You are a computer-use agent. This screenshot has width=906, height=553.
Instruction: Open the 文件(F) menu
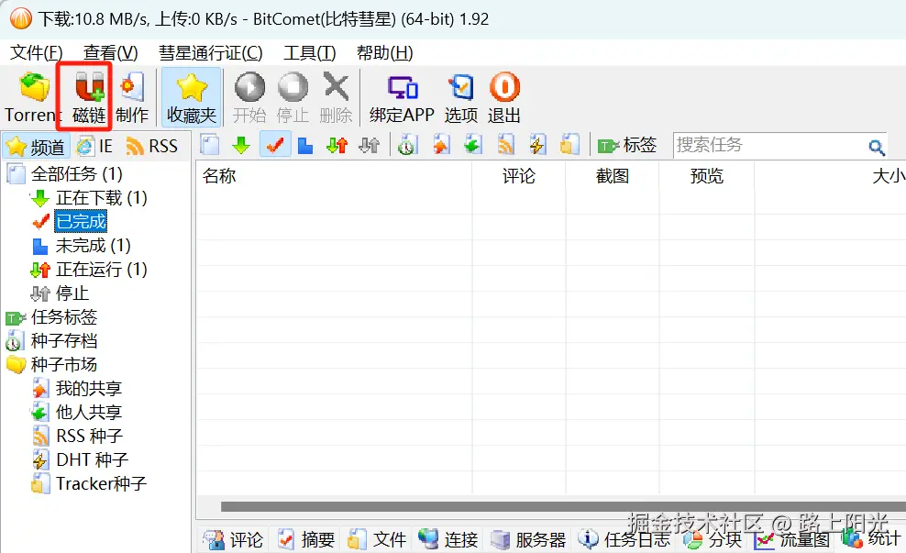(x=37, y=52)
